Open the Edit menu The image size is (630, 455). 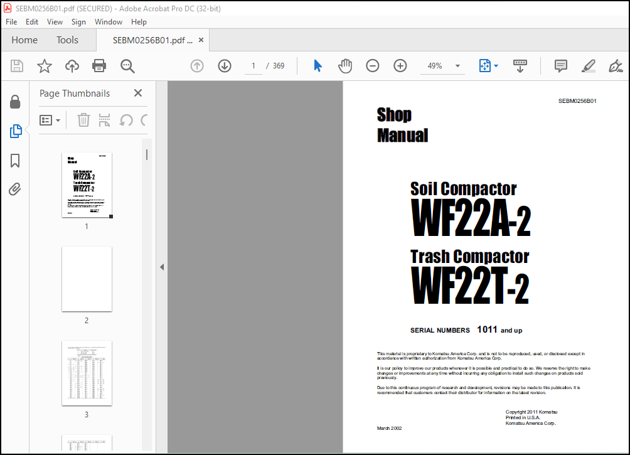point(32,22)
